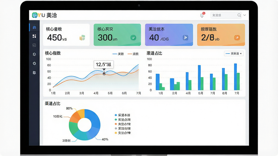Toggle the gray dot entry in the donut legend

[x=122, y=128]
